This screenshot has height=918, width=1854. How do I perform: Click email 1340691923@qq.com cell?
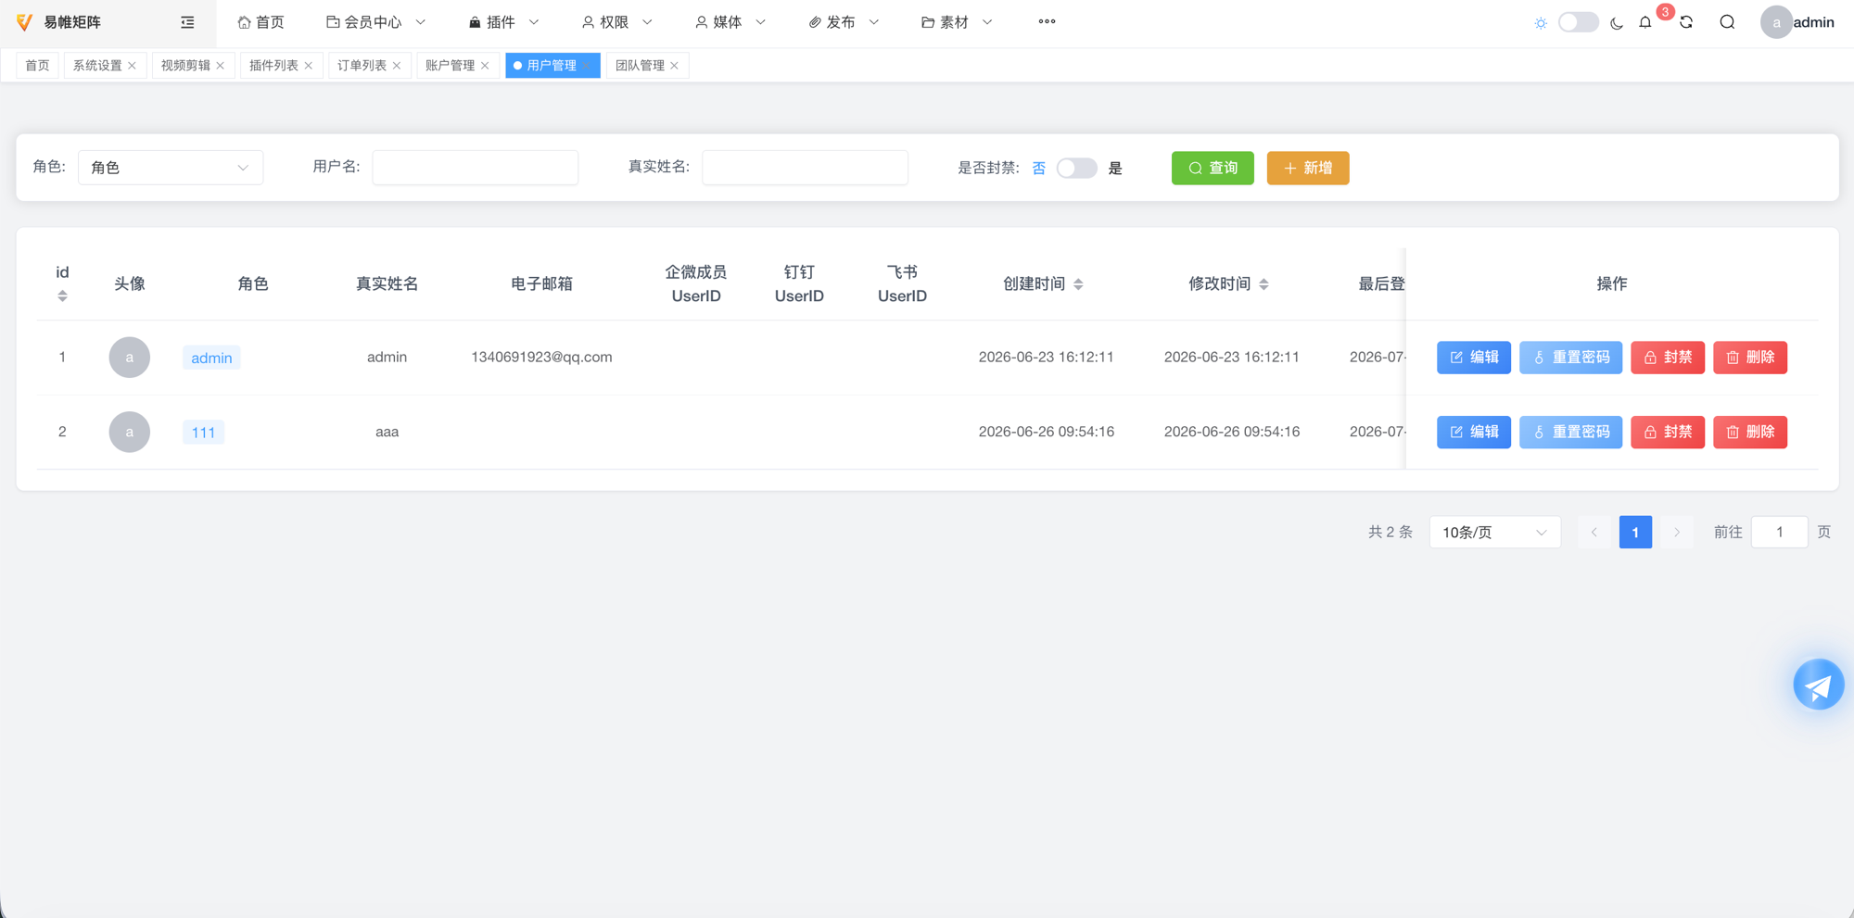541,358
